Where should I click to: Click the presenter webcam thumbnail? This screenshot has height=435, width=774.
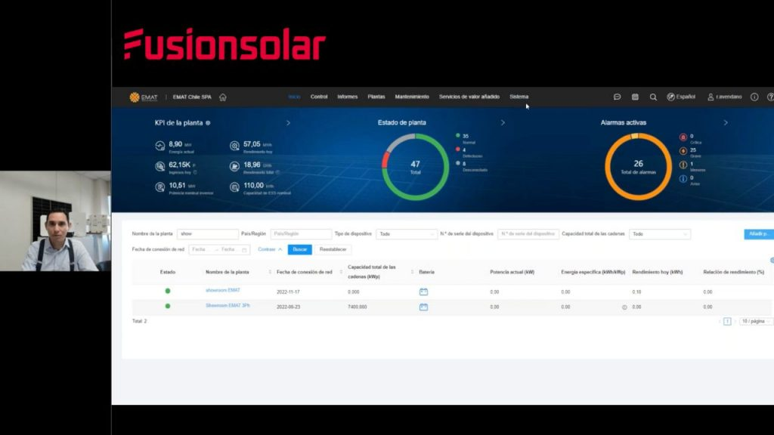click(55, 221)
